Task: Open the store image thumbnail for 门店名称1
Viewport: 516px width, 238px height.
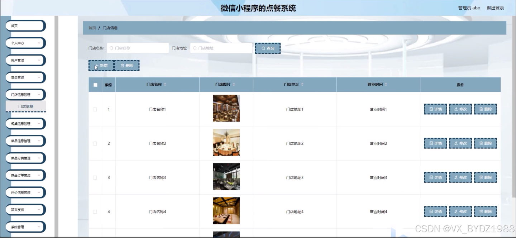Action: [x=226, y=108]
